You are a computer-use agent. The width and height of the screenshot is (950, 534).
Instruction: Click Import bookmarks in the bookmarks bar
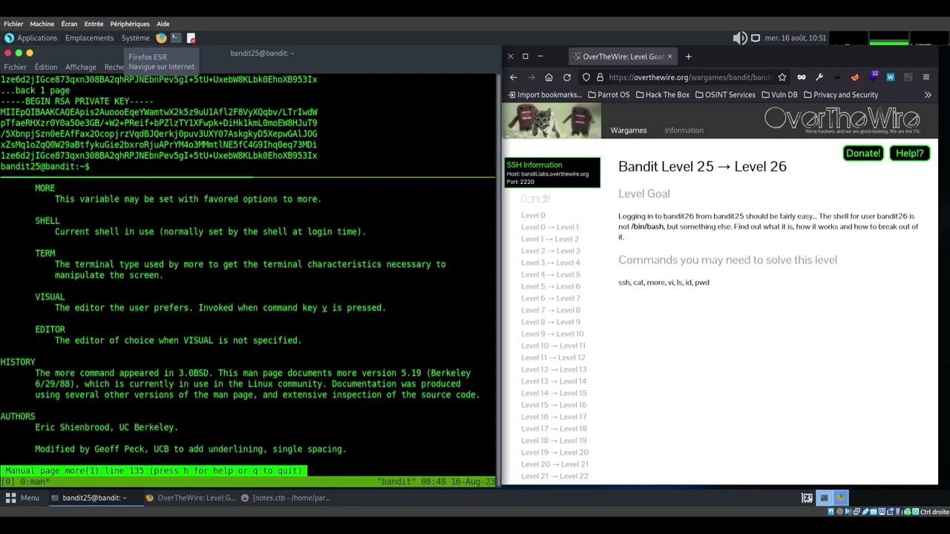545,95
